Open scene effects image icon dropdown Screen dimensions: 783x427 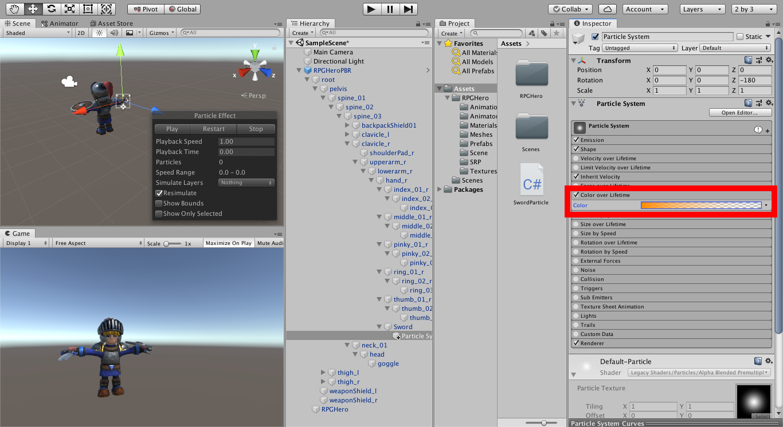click(132, 33)
